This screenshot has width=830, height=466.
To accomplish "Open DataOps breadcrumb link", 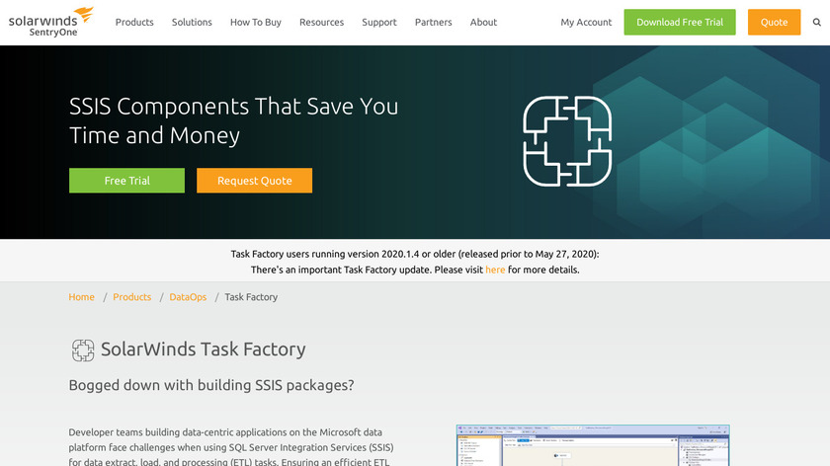I will [x=188, y=297].
